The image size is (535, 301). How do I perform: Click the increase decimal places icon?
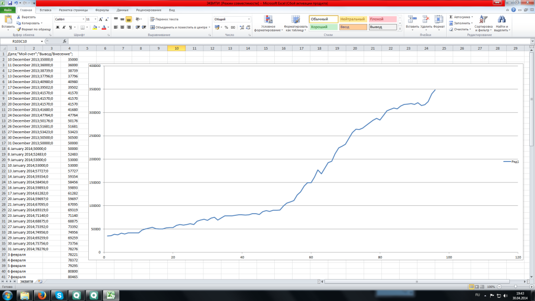tap(242, 27)
